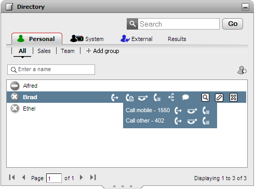Click the conference icon in Brad's row
Screen dimensions: 255x189
(171, 97)
